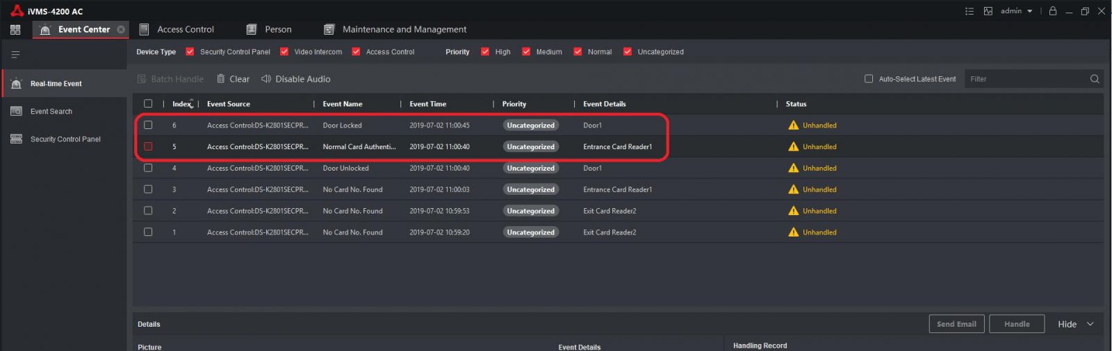Click the Send Email button
Viewport: 1112px width, 351px height.
pos(956,324)
